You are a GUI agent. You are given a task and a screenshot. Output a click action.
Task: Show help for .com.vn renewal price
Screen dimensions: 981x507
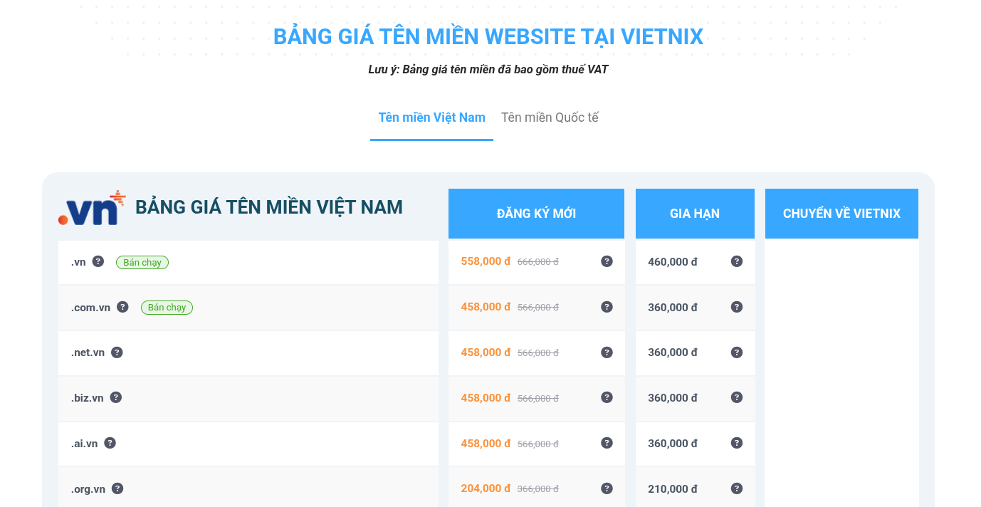click(x=737, y=307)
